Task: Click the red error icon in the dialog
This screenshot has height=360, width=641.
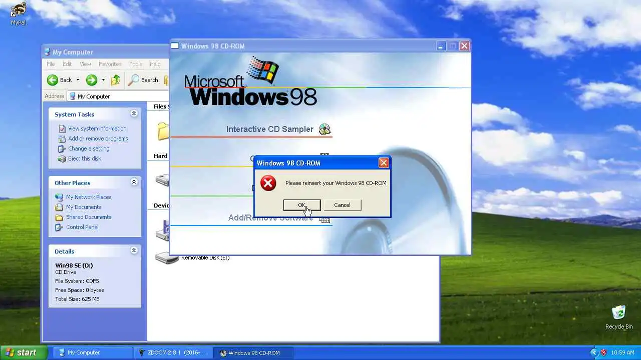Action: pyautogui.click(x=268, y=183)
